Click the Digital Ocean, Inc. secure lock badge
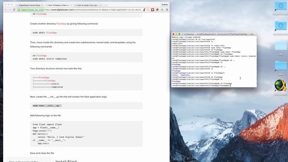Viewport: 288px width, 162px height. click(31, 10)
